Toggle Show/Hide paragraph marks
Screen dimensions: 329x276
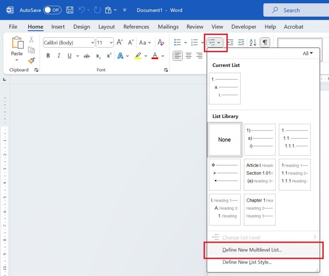265,43
